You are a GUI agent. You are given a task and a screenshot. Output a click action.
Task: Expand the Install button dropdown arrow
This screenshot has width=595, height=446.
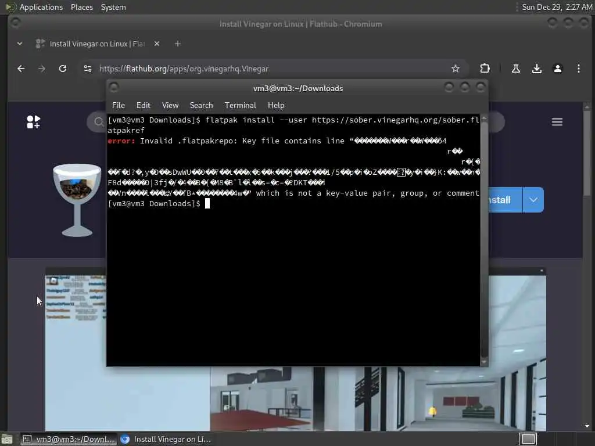[533, 200]
